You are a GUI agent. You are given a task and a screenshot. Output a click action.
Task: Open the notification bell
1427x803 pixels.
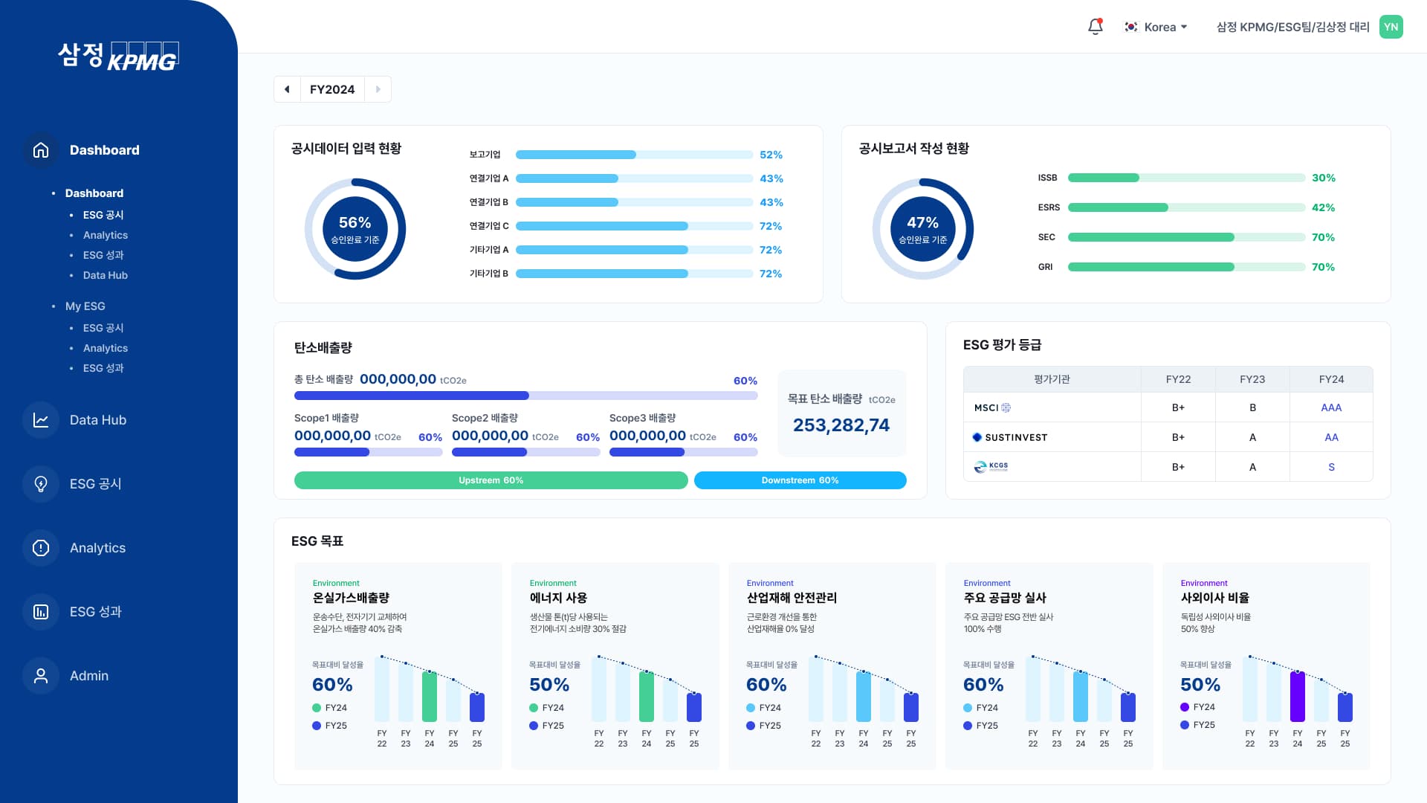pos(1095,27)
